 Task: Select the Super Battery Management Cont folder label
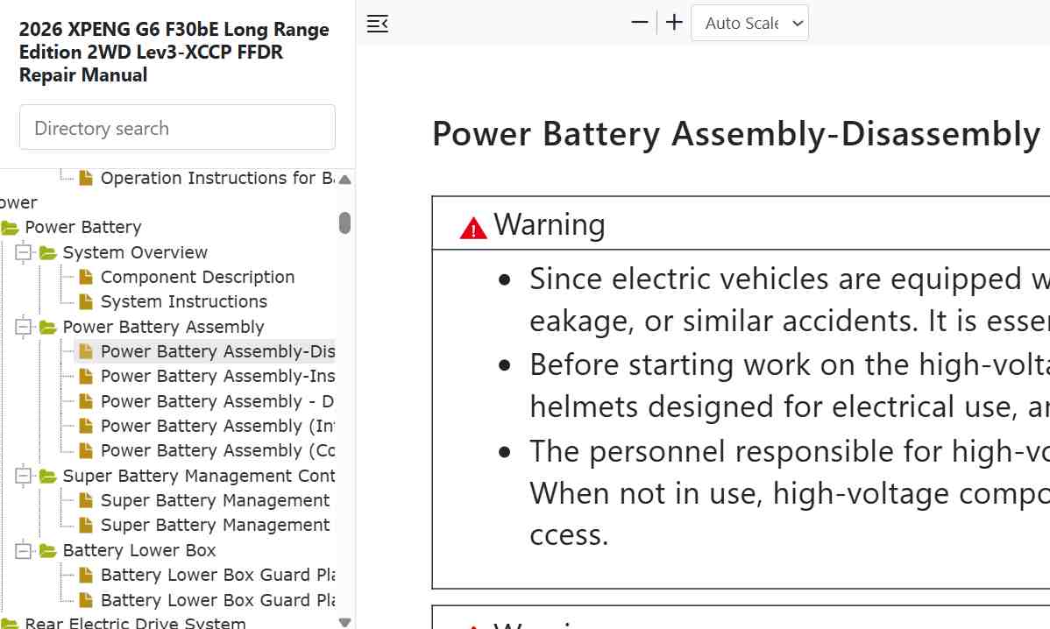coord(199,476)
